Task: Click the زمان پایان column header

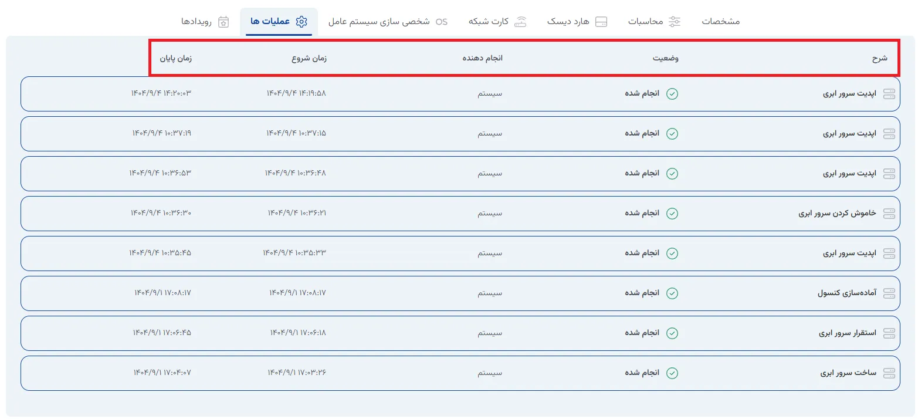Action: 176,58
